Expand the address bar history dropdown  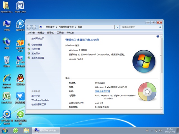[x=113, y=27]
